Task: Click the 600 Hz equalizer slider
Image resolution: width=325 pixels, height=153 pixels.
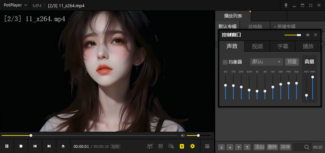Action: coord(249,87)
